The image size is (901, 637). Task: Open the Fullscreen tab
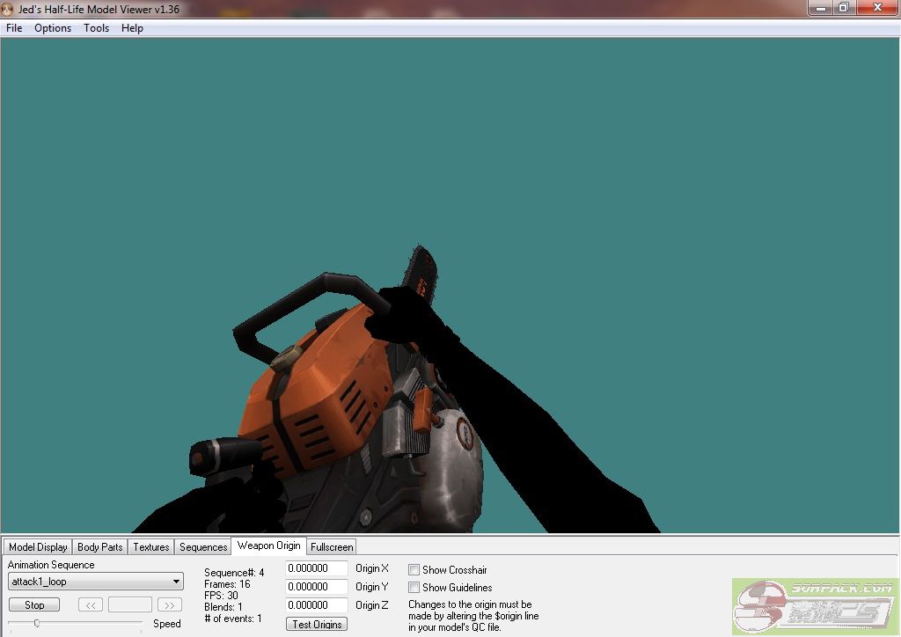pyautogui.click(x=332, y=547)
